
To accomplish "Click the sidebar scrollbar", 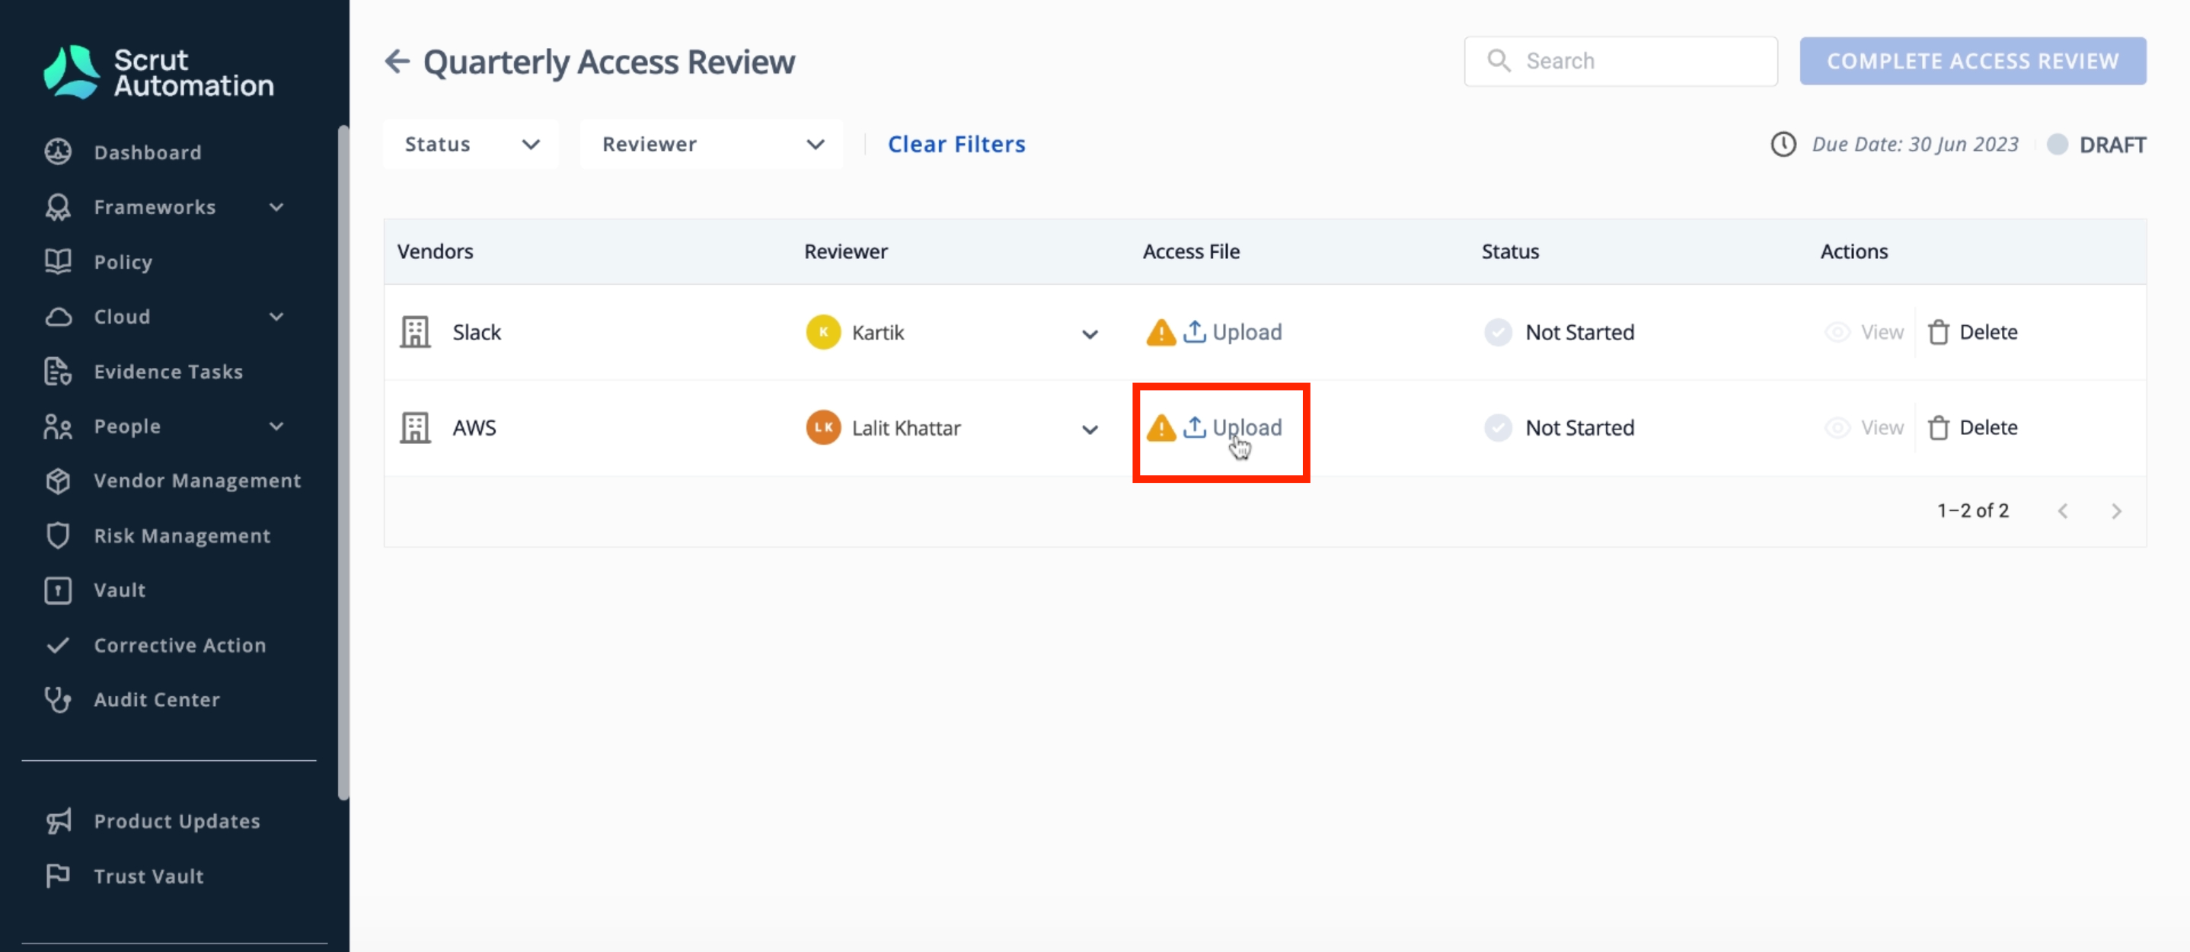I will click(343, 463).
